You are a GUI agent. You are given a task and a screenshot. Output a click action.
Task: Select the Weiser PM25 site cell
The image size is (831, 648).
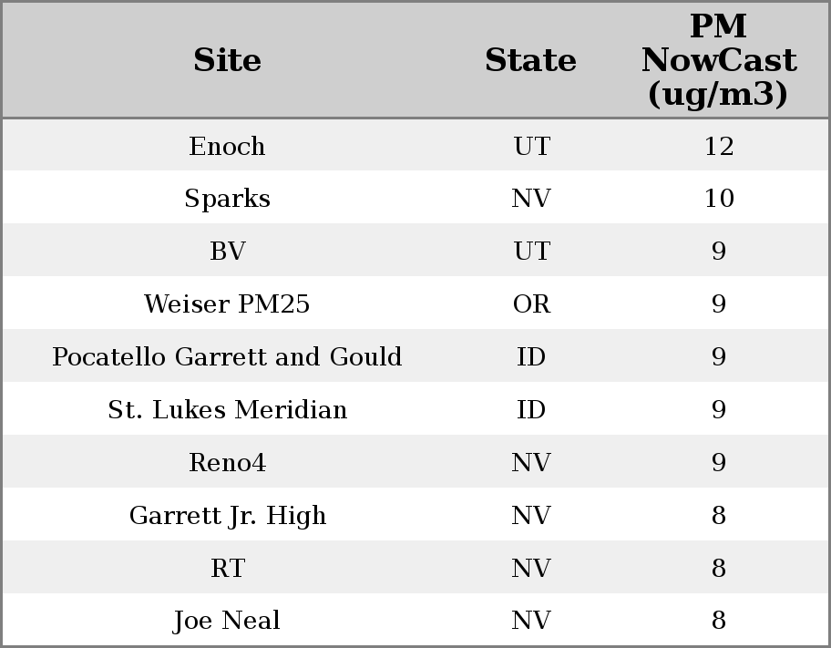pos(227,304)
